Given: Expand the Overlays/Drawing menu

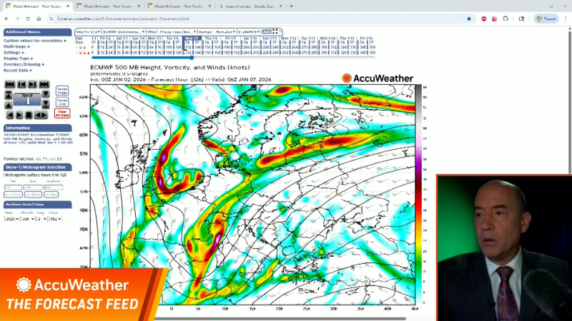Looking at the screenshot, I should pyautogui.click(x=23, y=64).
